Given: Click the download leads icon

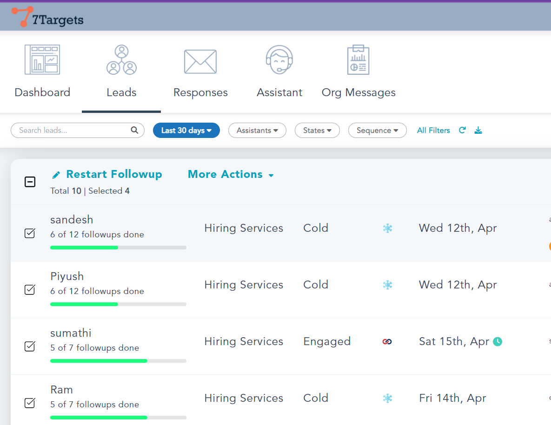Looking at the screenshot, I should coord(478,131).
